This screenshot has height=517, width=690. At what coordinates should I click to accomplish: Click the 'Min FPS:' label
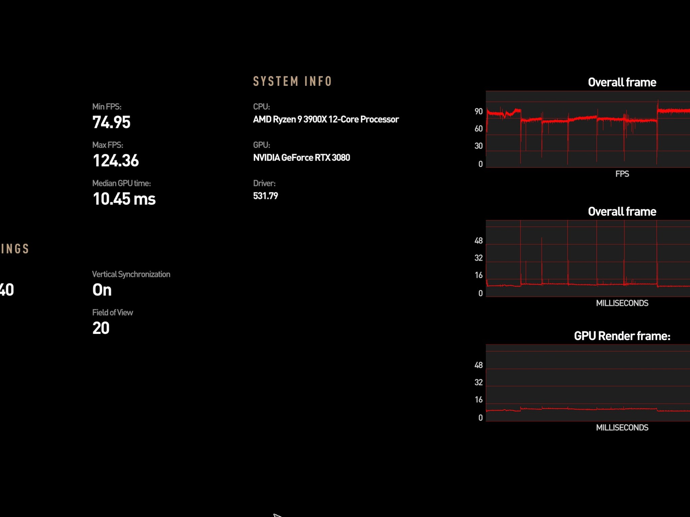coord(107,107)
